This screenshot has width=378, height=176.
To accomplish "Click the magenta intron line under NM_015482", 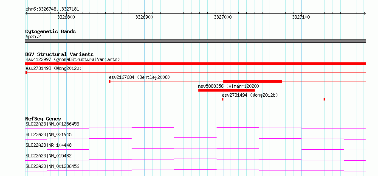I will click(x=195, y=159).
